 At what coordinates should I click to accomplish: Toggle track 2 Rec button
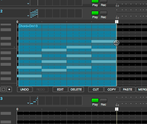coord(104,13)
